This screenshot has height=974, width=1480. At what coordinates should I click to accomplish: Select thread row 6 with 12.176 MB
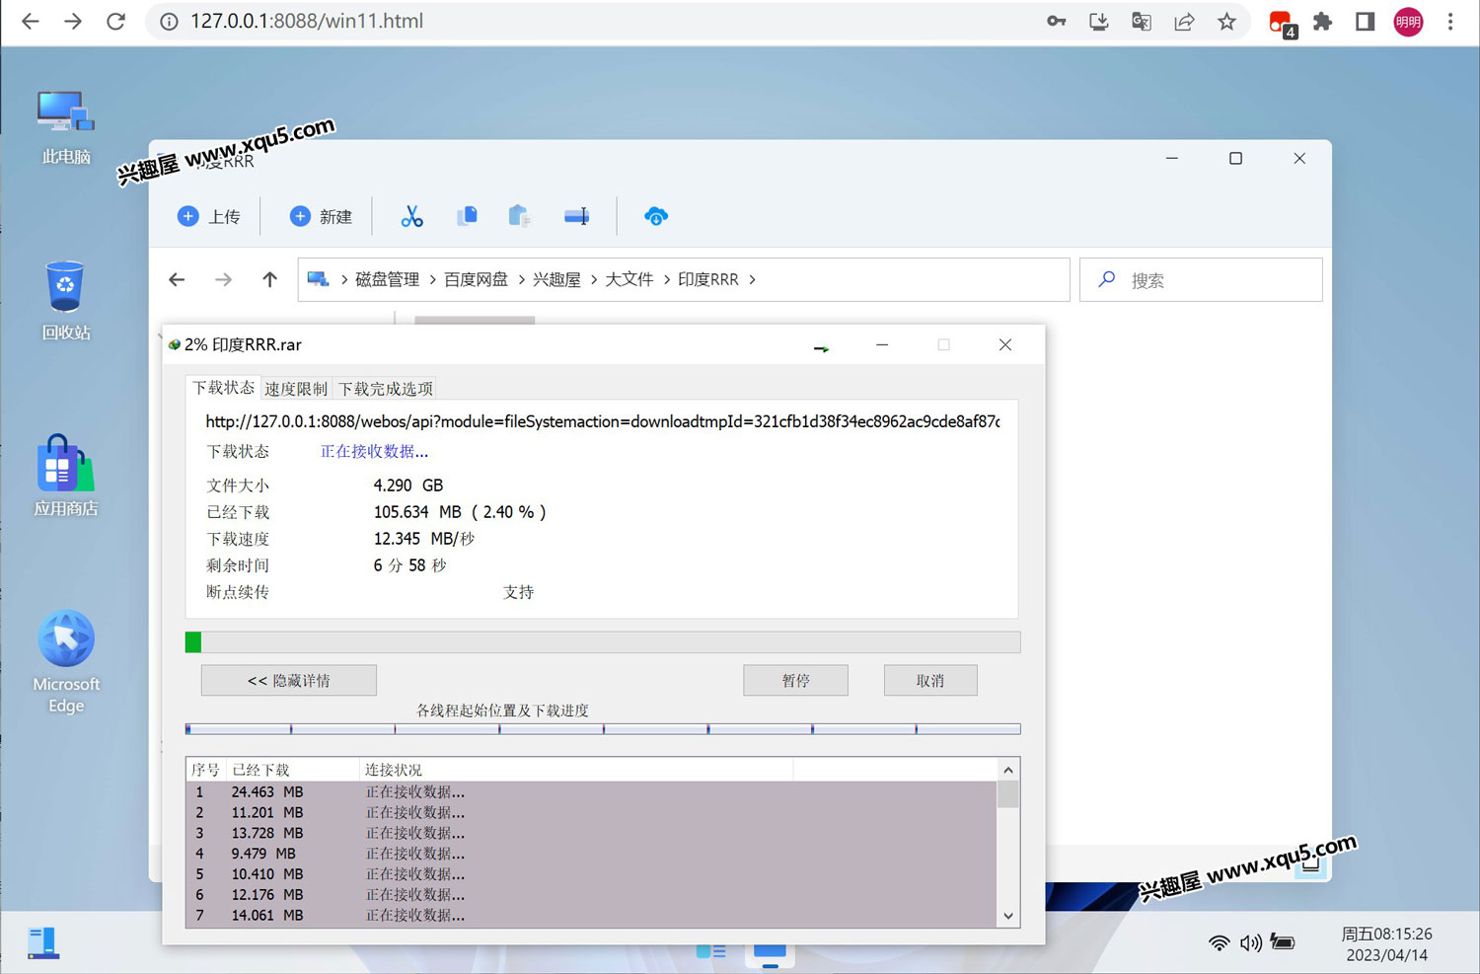tap(592, 895)
